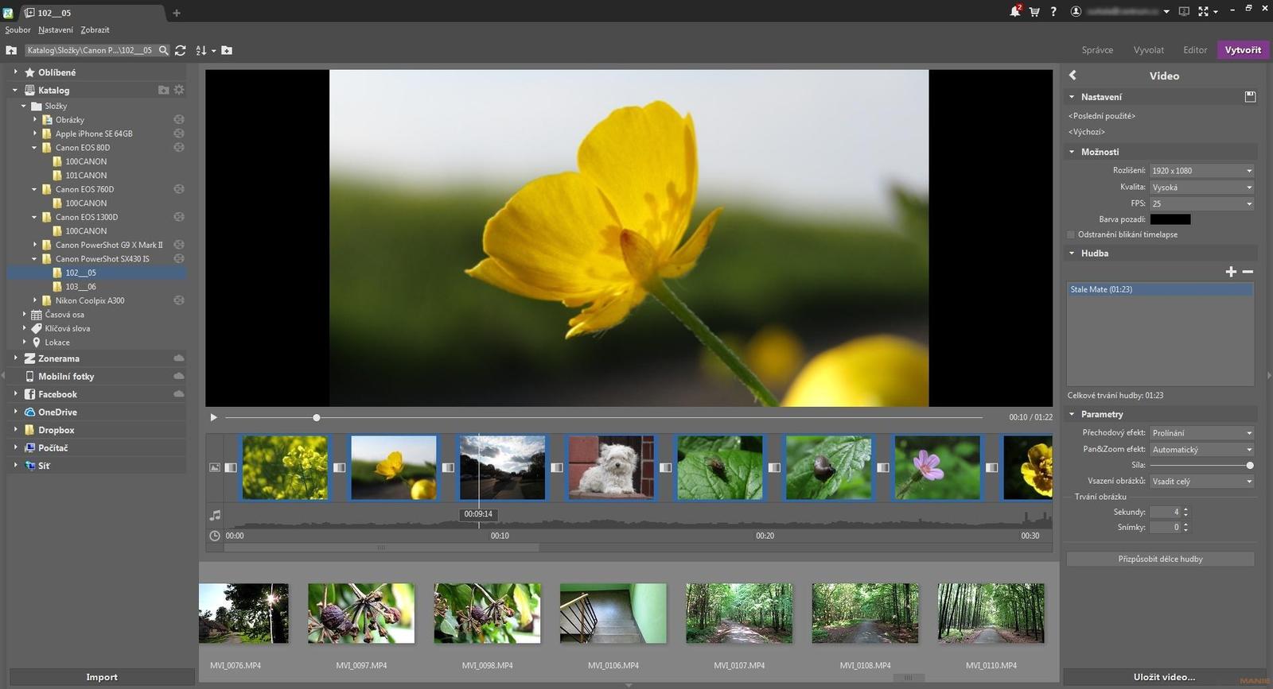The width and height of the screenshot is (1273, 689).
Task: Open the FPS 25 dropdown
Action: 1201,204
